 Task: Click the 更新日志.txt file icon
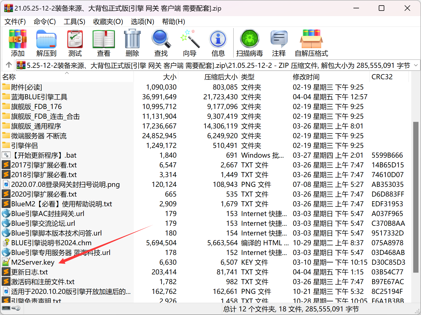pyautogui.click(x=6, y=272)
